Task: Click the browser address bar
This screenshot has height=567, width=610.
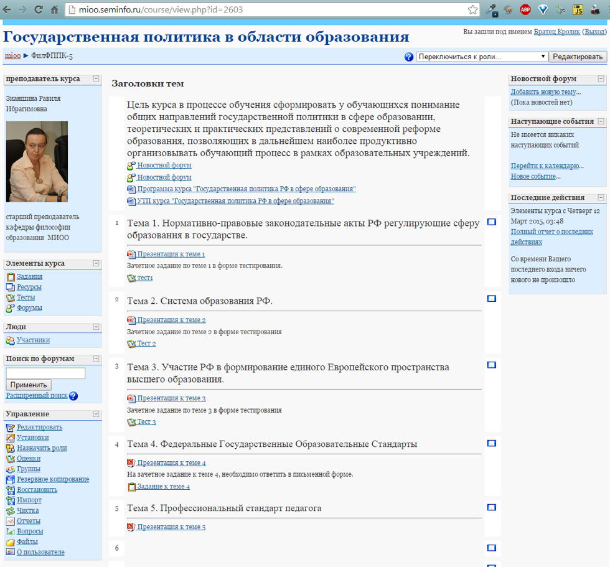Action: pyautogui.click(x=272, y=10)
